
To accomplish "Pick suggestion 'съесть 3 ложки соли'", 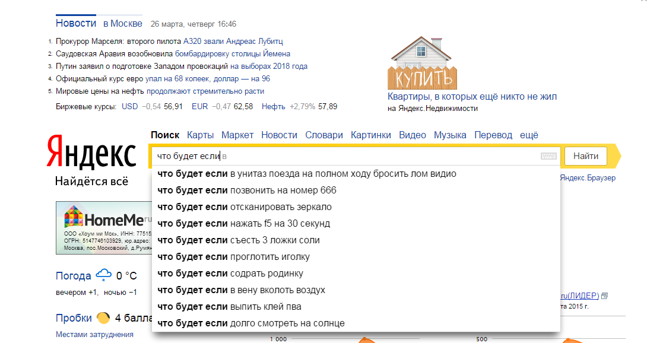I will (238, 240).
